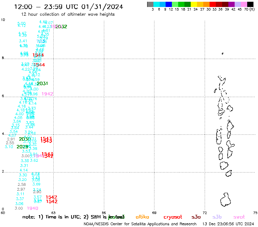Pick the pink 70 ft legend swatch
258x227 pixels.
tap(244, 4)
